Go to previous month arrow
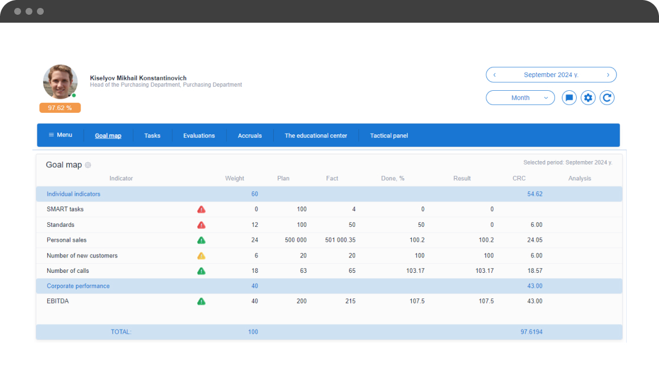Viewport: 659px width, 371px height. tap(495, 75)
